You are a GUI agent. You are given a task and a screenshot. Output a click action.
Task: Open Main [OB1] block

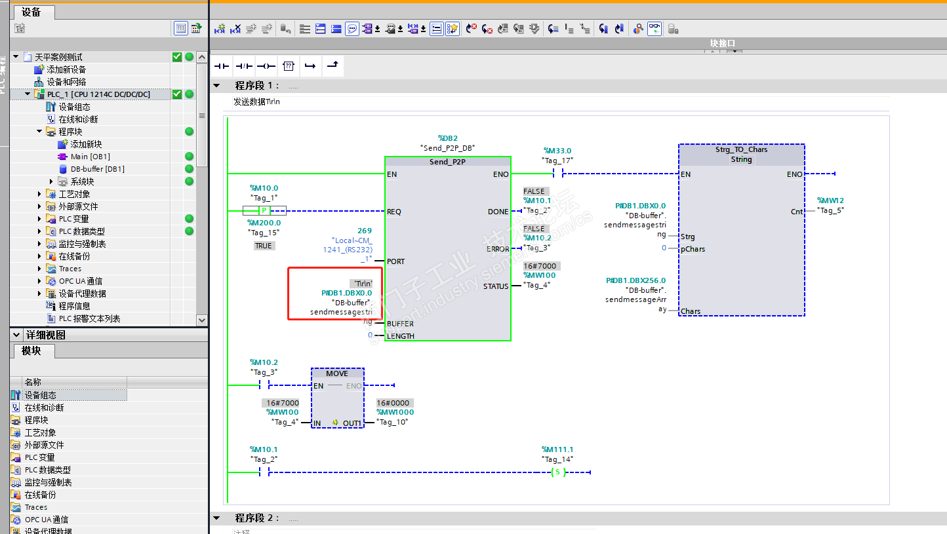(90, 157)
